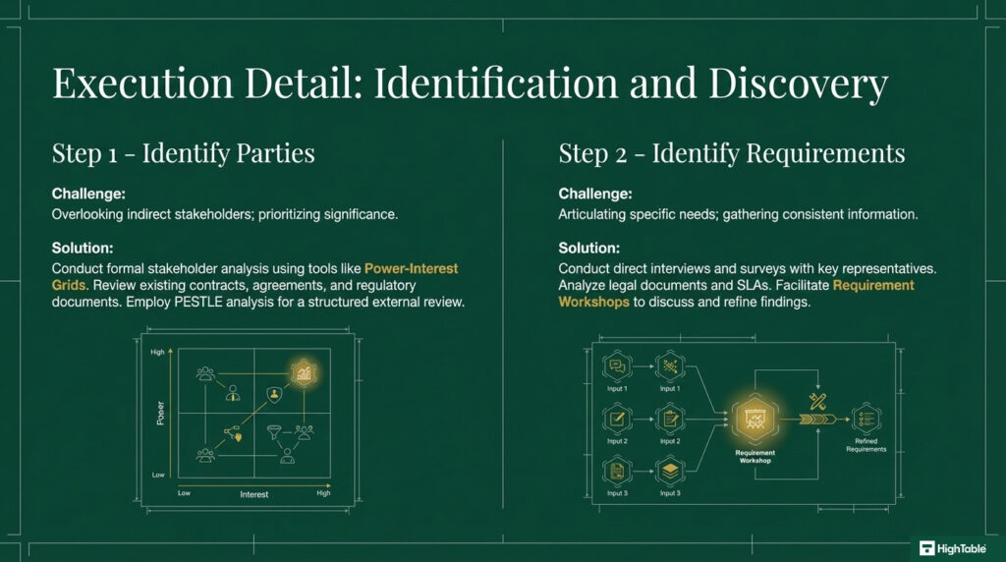Click the highlighted 'Power-Interest' text

(x=412, y=268)
